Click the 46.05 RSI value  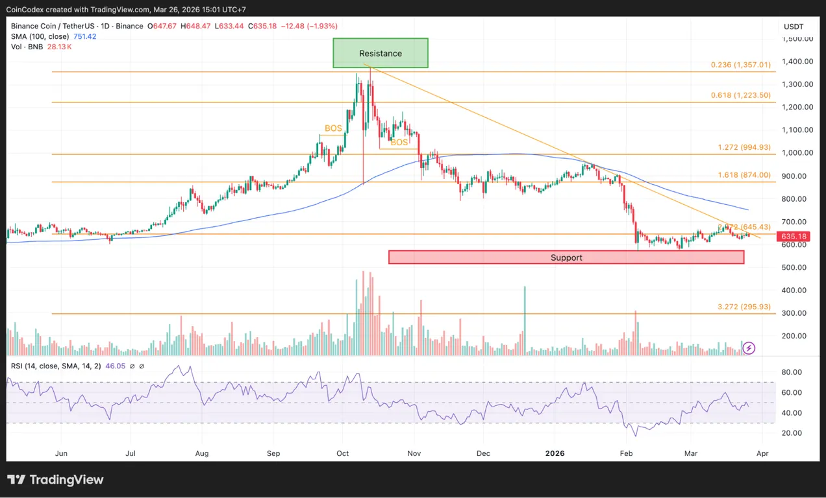click(114, 366)
